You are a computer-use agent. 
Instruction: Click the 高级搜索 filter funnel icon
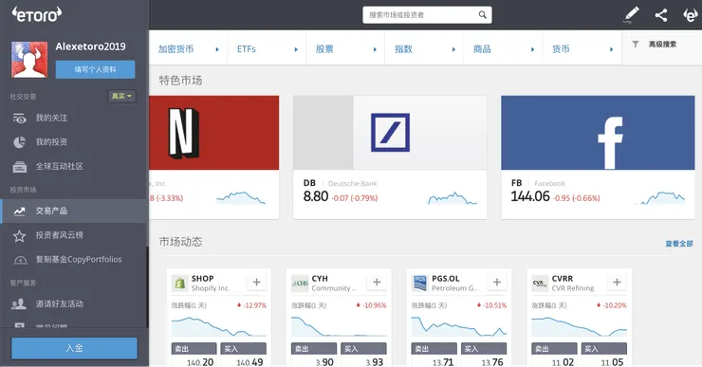(x=636, y=44)
